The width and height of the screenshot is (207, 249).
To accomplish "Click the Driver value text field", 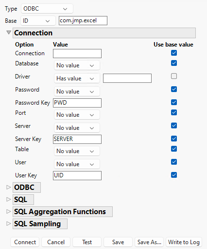I will (127, 78).
